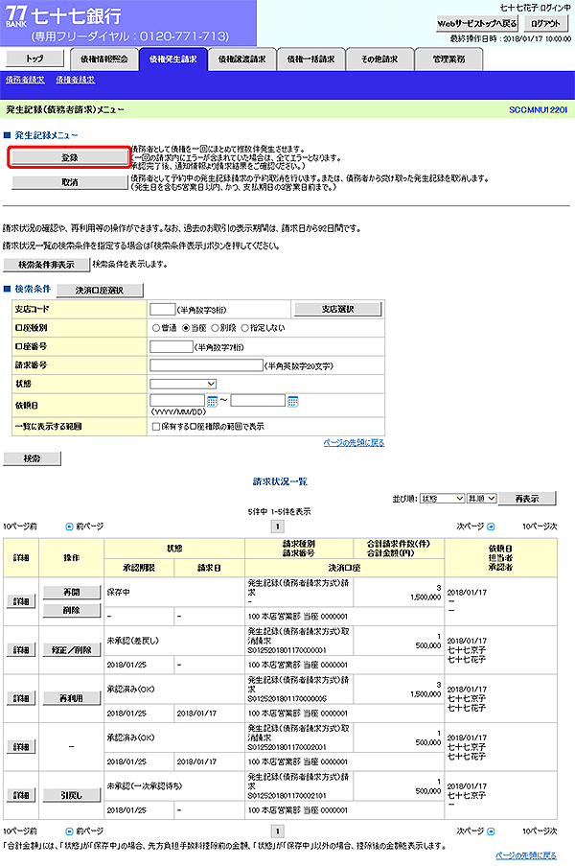Open the 状態 dropdown in search conditions
The width and height of the screenshot is (575, 866).
coord(183,384)
